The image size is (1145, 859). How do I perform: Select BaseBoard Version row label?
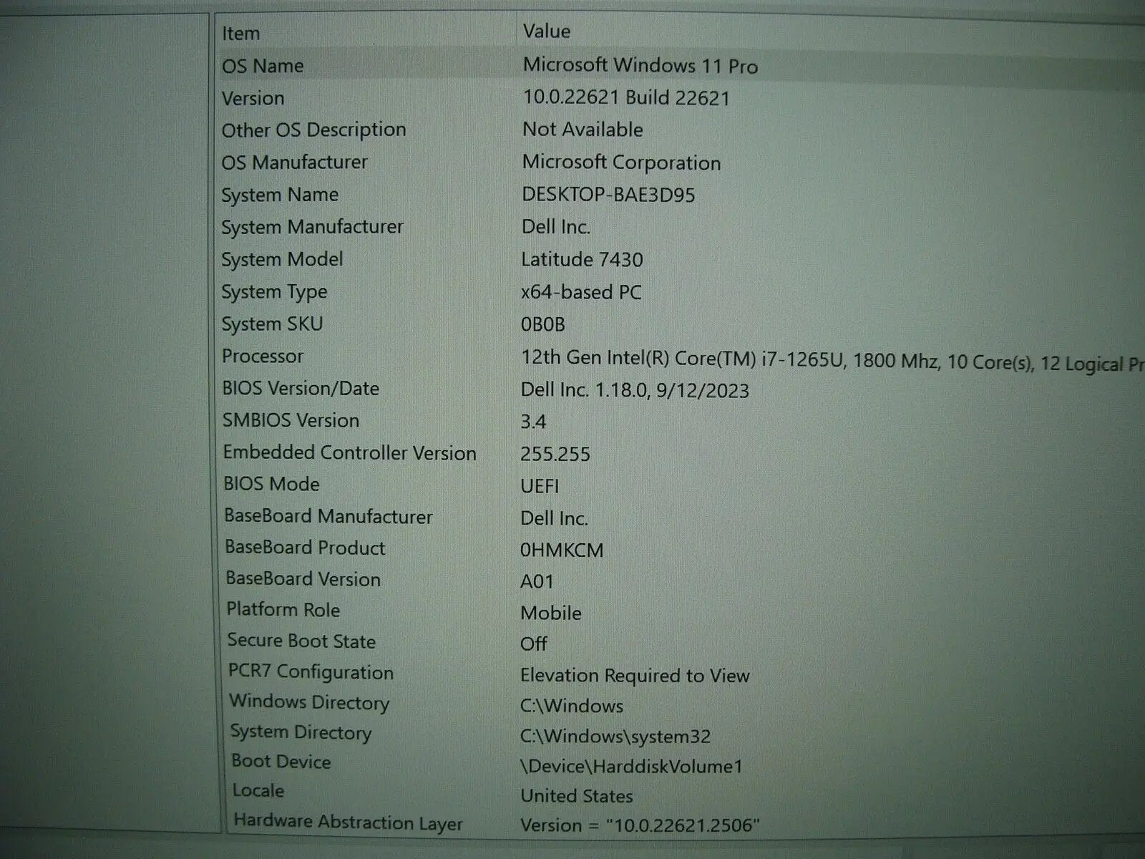[303, 579]
